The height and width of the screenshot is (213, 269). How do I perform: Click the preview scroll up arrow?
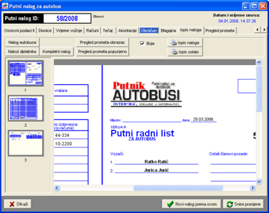pos(259,63)
